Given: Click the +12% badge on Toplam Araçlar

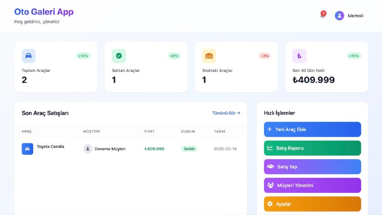Looking at the screenshot, I should click(x=83, y=56).
